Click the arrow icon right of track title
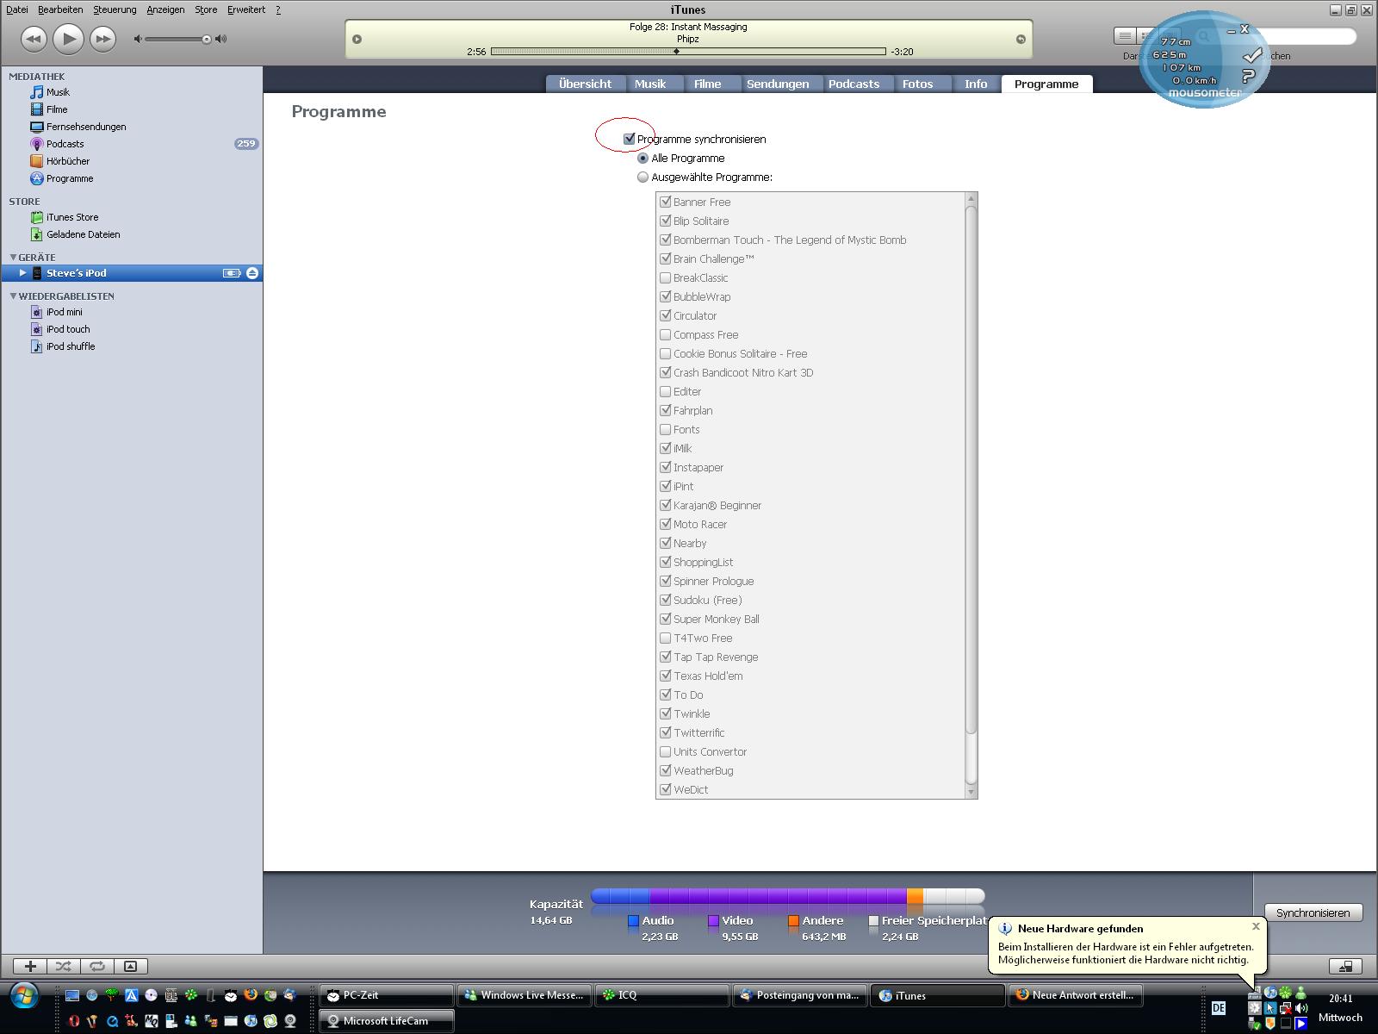 [1021, 39]
